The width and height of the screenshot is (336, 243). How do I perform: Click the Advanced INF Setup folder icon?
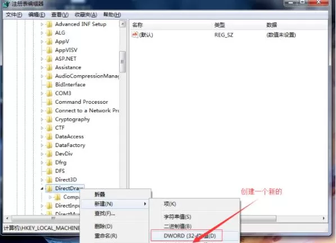[x=49, y=24]
